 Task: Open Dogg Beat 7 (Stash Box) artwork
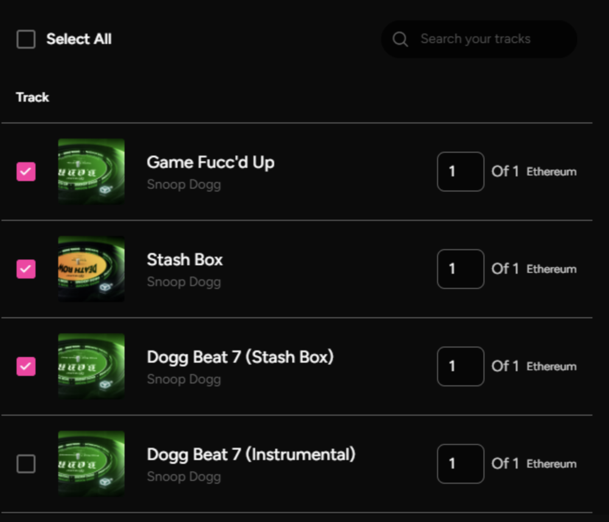(x=91, y=366)
